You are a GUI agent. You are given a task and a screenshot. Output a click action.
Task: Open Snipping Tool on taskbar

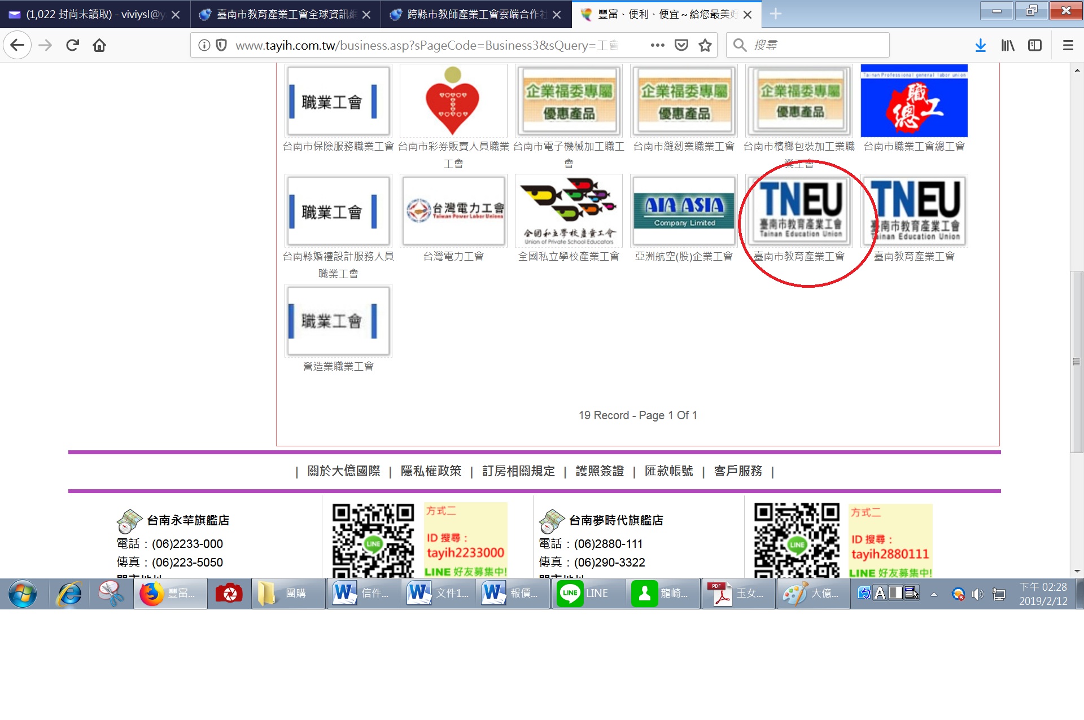[x=111, y=594]
